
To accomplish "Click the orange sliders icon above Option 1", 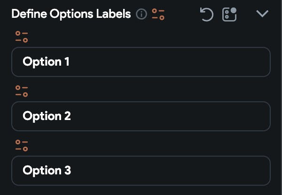I will point(22,37).
